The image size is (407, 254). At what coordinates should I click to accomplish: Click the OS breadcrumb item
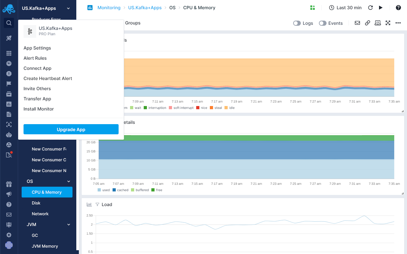click(172, 8)
